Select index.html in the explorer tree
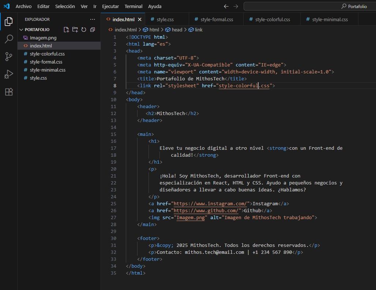 pos(59,46)
